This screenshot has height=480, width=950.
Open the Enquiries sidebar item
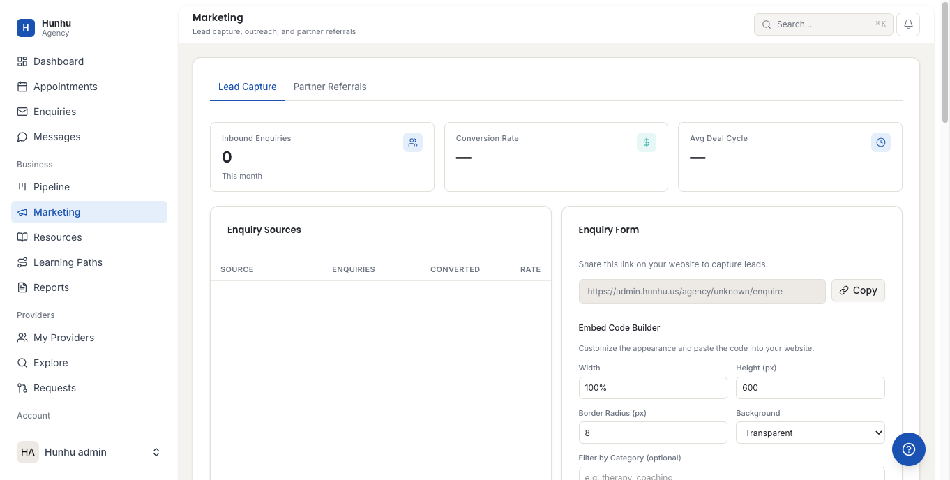(x=89, y=112)
